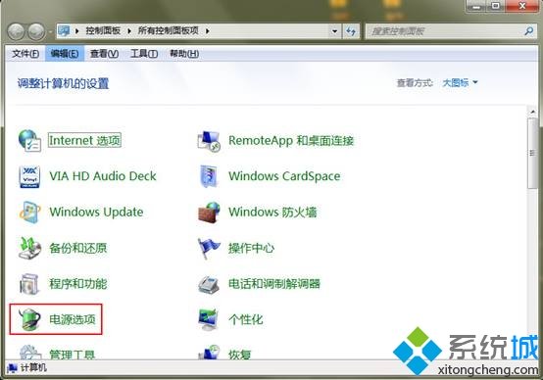
Task: Open the 工具(T) menu
Action: tap(144, 54)
